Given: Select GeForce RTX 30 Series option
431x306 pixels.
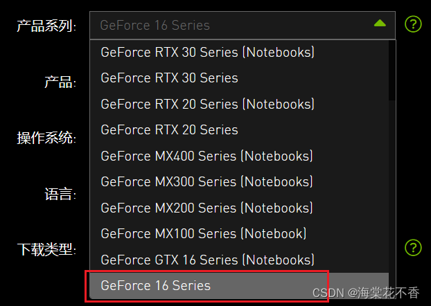Looking at the screenshot, I should [169, 78].
